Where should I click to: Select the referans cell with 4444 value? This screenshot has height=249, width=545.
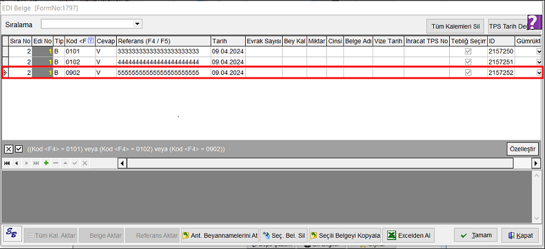click(163, 62)
